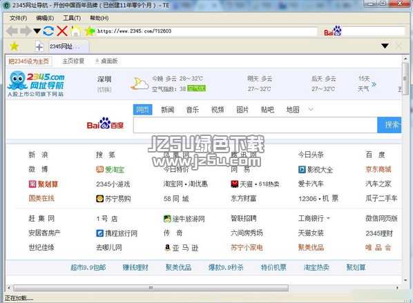Click the scroll right arrow
The image size is (413, 303).
coord(398,288)
